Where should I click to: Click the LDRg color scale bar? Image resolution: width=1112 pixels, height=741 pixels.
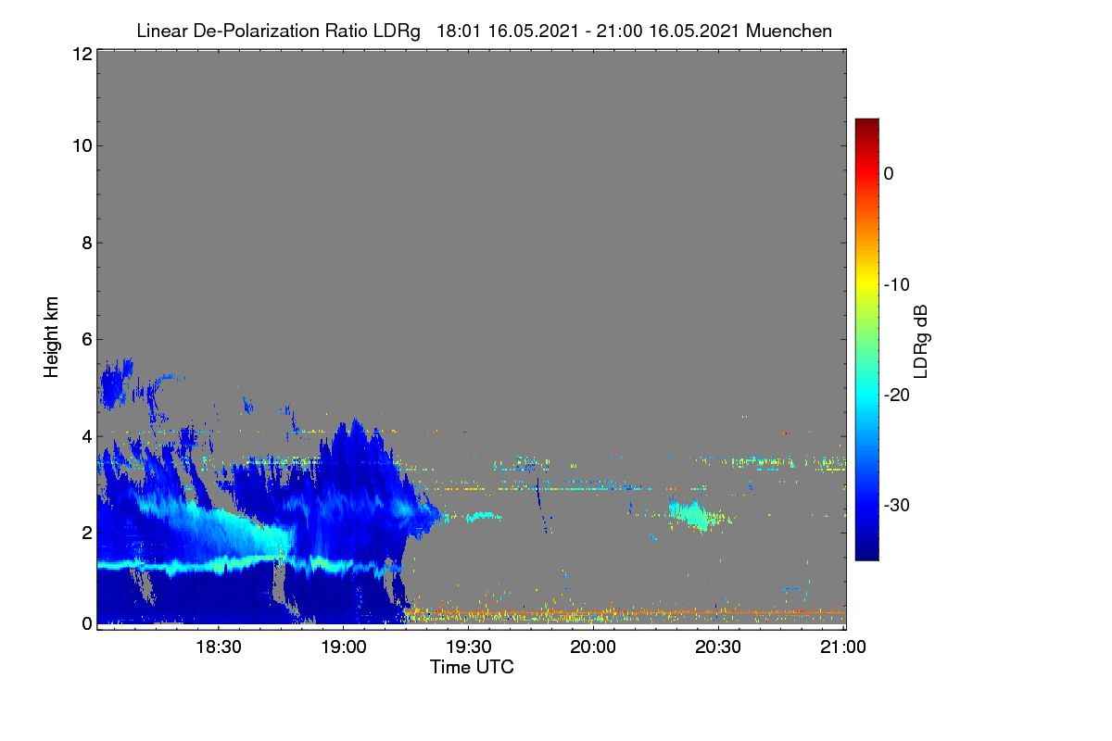tap(866, 339)
